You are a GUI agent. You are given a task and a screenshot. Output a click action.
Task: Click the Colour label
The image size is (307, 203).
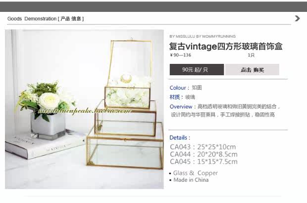[x=178, y=88]
